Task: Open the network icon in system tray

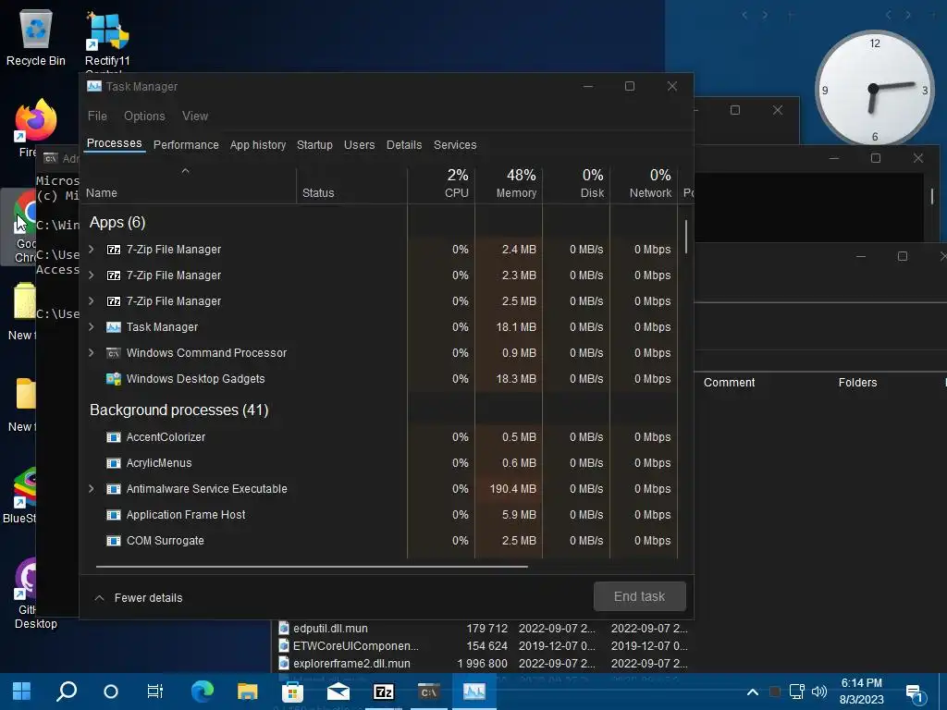Action: point(796,692)
